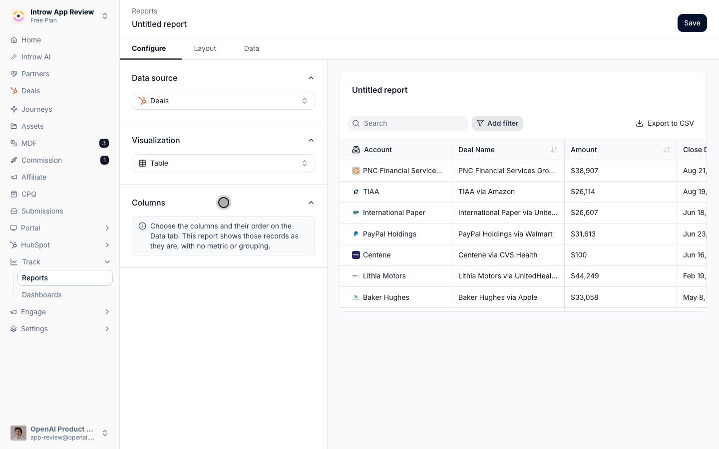Collapse the Columns section
This screenshot has width=719, height=449.
click(x=311, y=203)
